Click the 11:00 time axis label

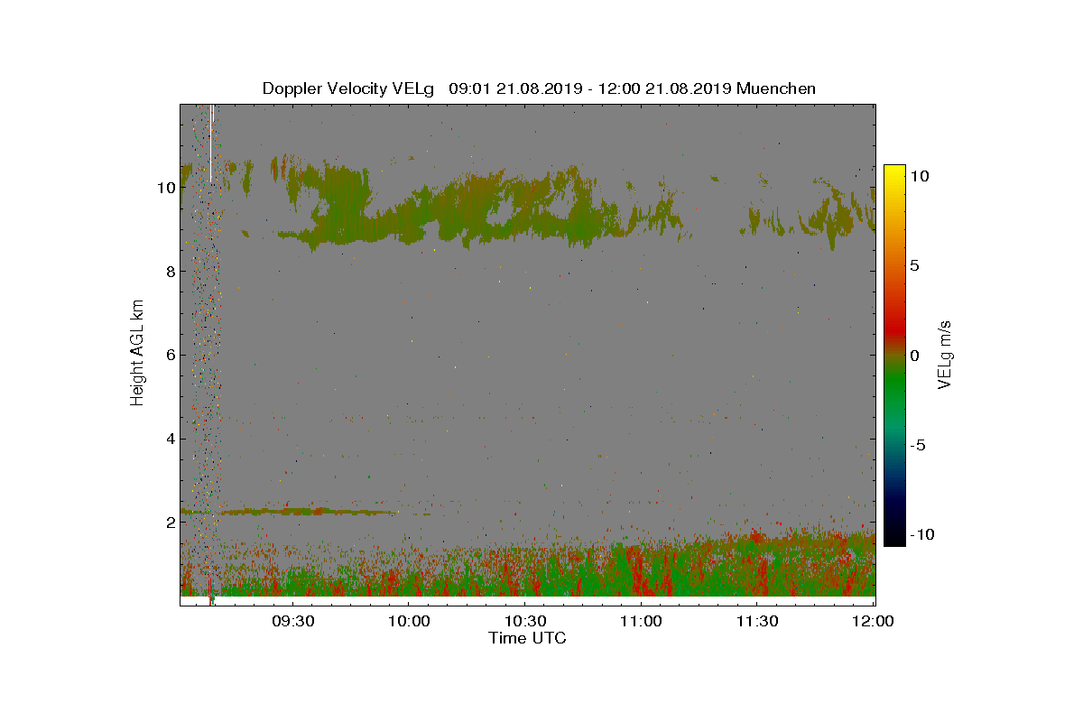pyautogui.click(x=641, y=622)
